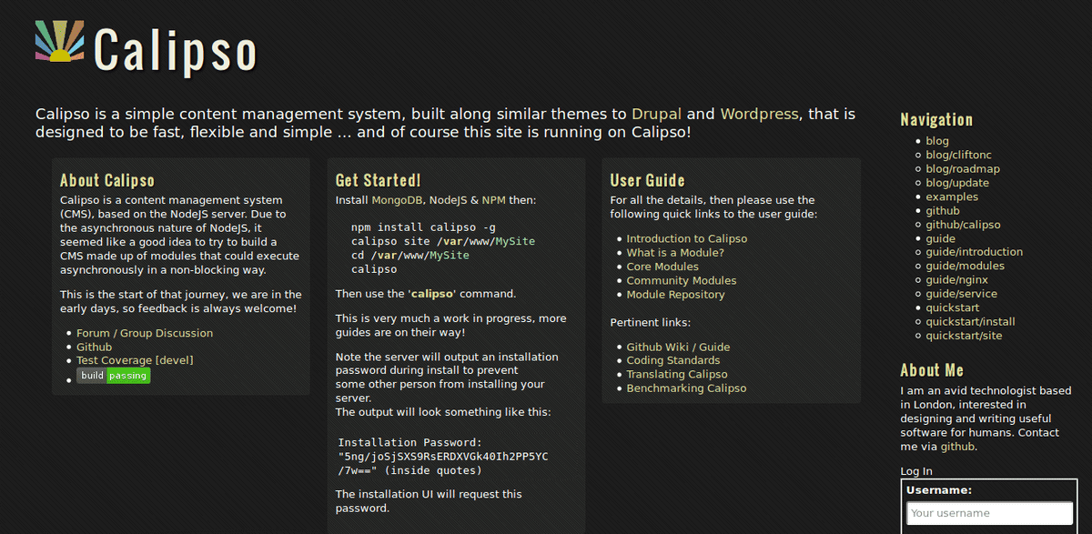Open the Drupal link in intro text

(x=657, y=115)
